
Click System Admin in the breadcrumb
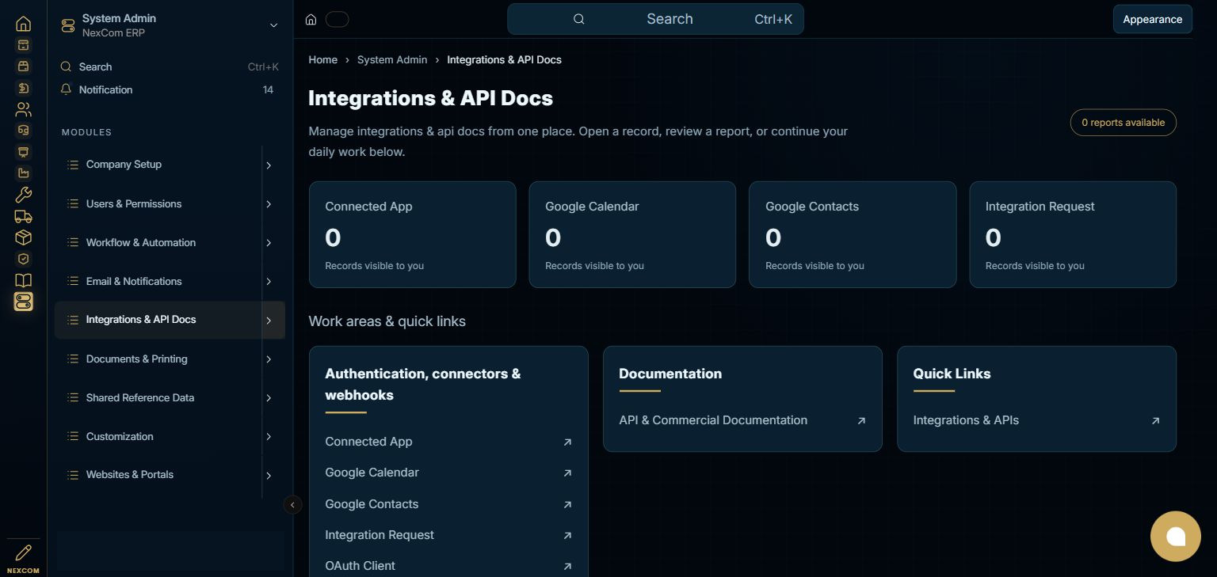pos(392,60)
